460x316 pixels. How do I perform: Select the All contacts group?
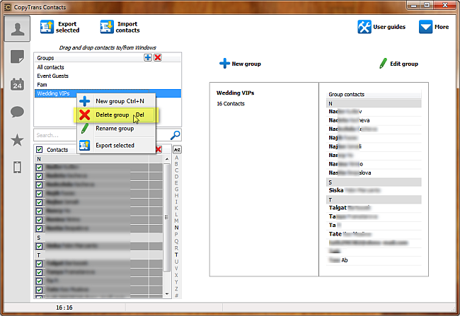pyautogui.click(x=108, y=67)
